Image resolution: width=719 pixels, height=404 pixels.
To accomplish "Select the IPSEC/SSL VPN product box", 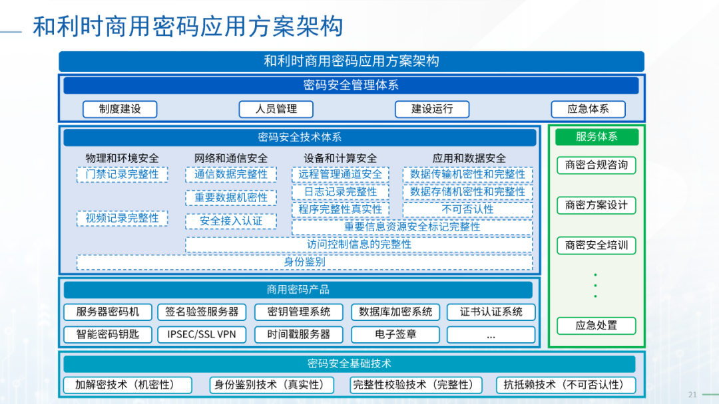I will tap(202, 334).
